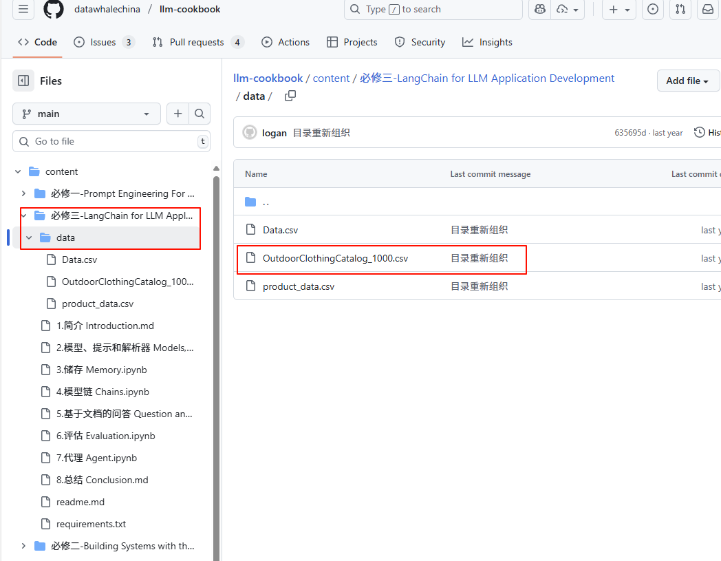
Task: Click the Go to file search field
Action: point(111,141)
